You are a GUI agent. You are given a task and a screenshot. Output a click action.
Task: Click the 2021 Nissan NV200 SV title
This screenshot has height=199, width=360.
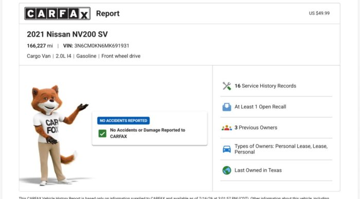tap(67, 34)
